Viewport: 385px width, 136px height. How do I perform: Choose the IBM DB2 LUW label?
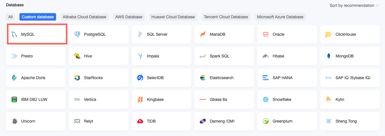click(34, 99)
